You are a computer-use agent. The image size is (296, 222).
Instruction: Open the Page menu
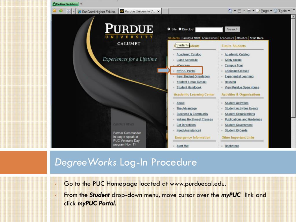coord(264,11)
